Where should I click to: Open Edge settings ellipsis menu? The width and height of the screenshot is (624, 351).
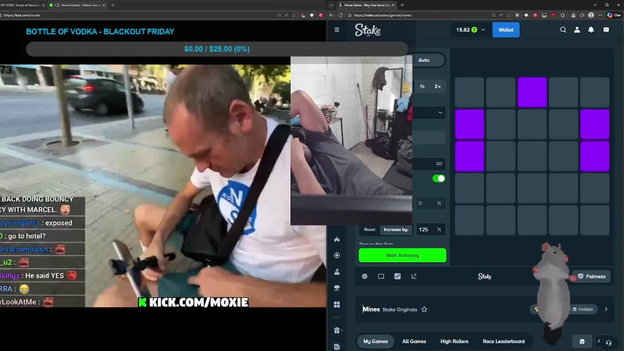(x=600, y=15)
